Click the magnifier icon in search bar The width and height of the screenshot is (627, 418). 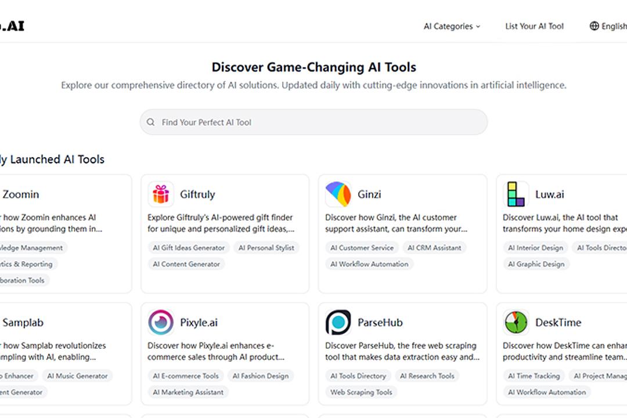click(x=151, y=122)
